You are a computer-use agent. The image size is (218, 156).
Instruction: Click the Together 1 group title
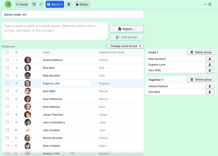pyautogui.click(x=156, y=80)
